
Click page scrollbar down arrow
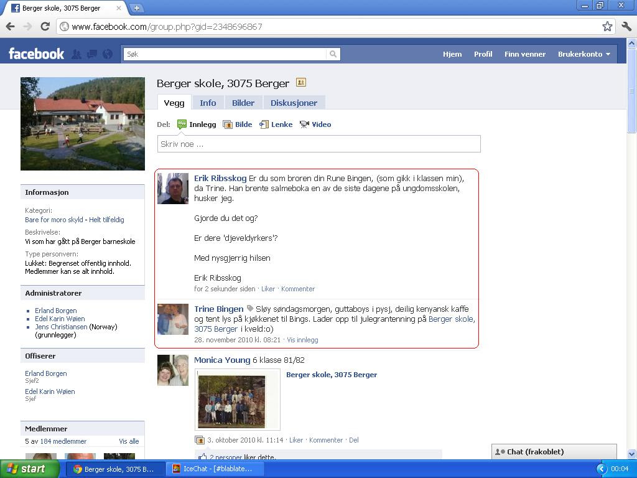[632, 454]
